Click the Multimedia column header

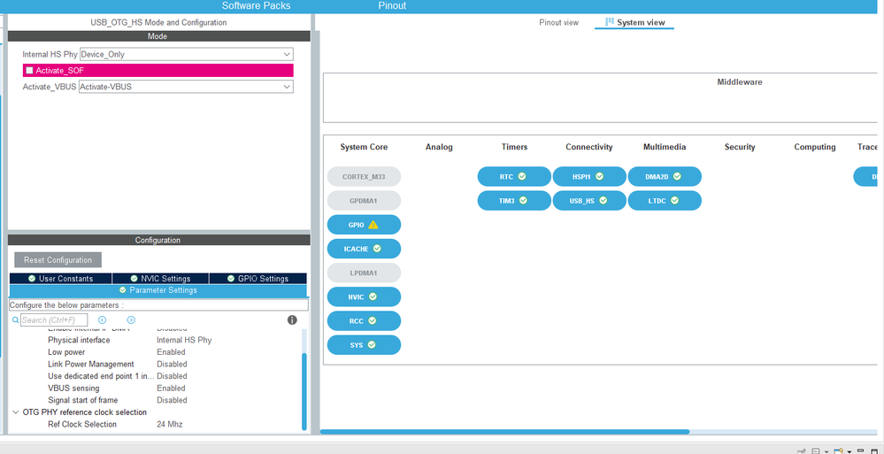click(x=665, y=147)
